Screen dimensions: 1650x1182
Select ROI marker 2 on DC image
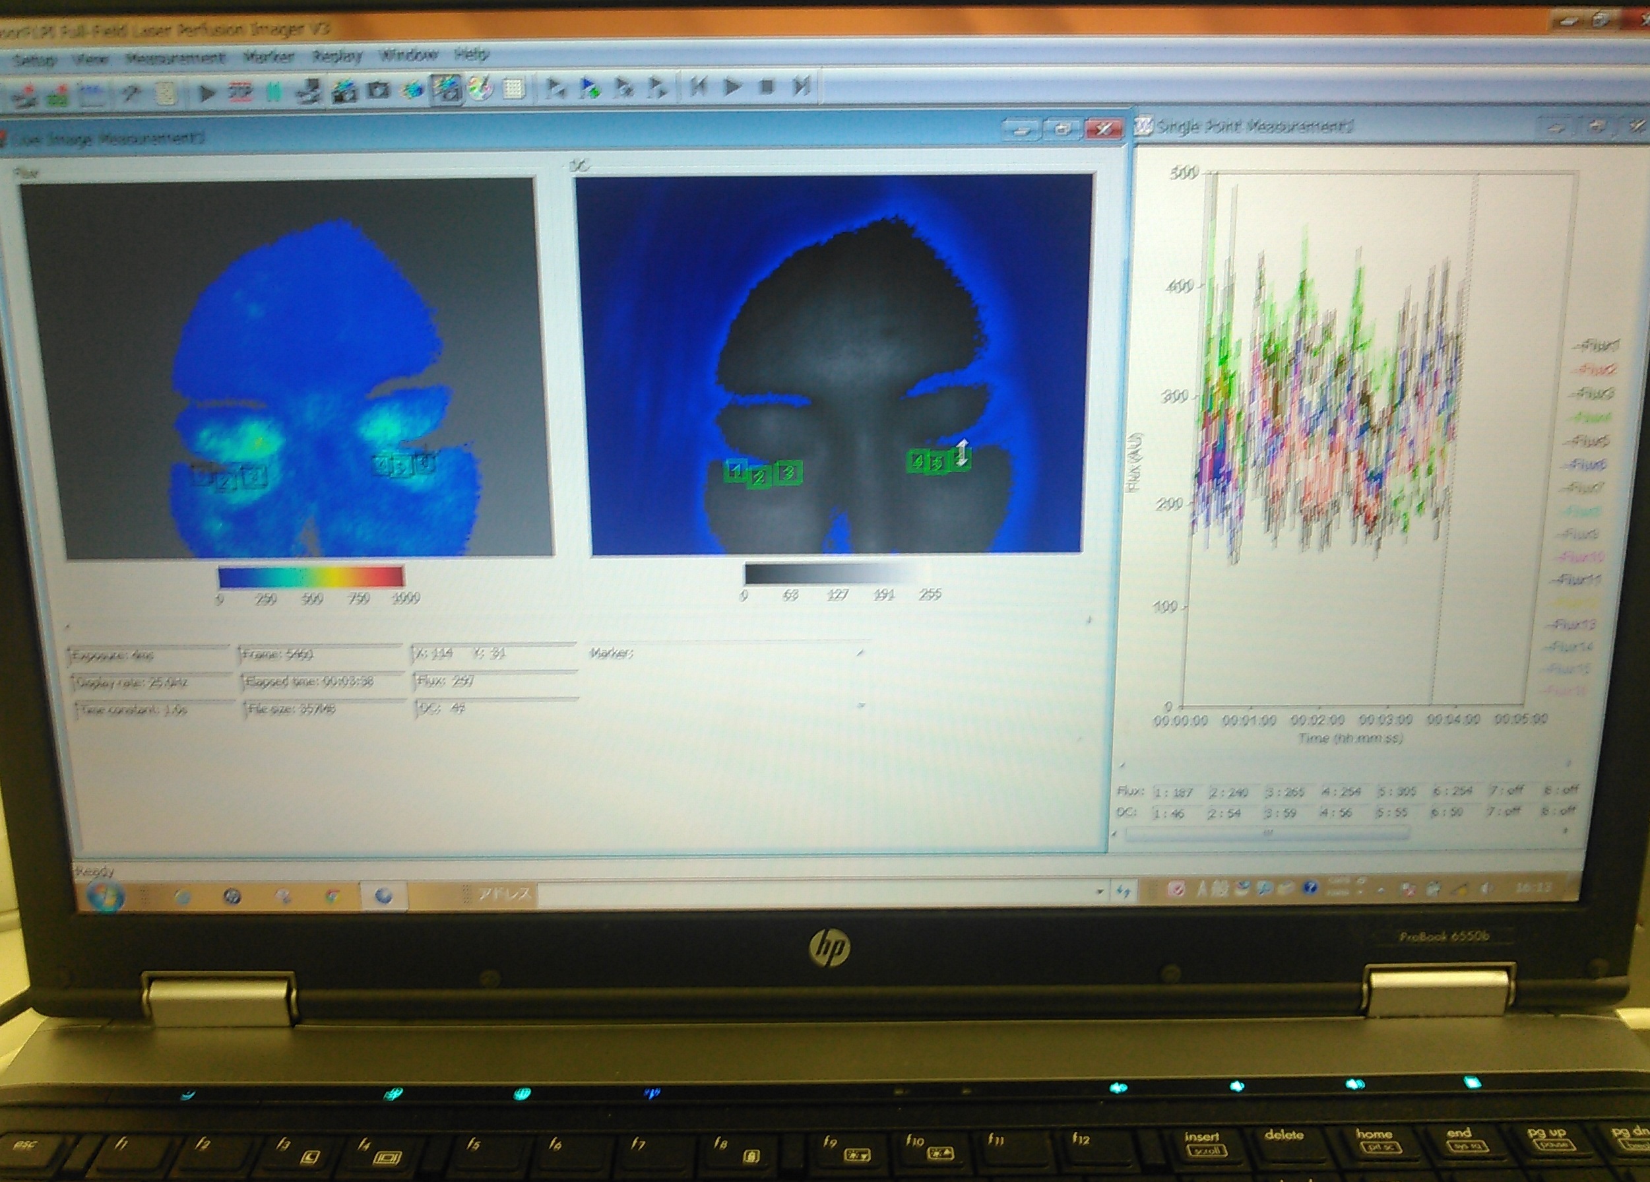(x=759, y=476)
